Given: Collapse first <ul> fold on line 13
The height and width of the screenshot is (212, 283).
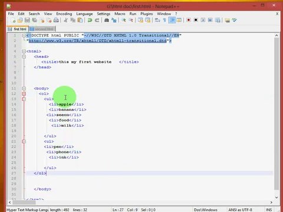Looking at the screenshot, I should pyautogui.click(x=24, y=99).
